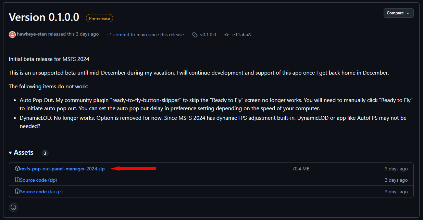
Task: Click the hawkeye-stan avatar image
Action: pos(12,35)
